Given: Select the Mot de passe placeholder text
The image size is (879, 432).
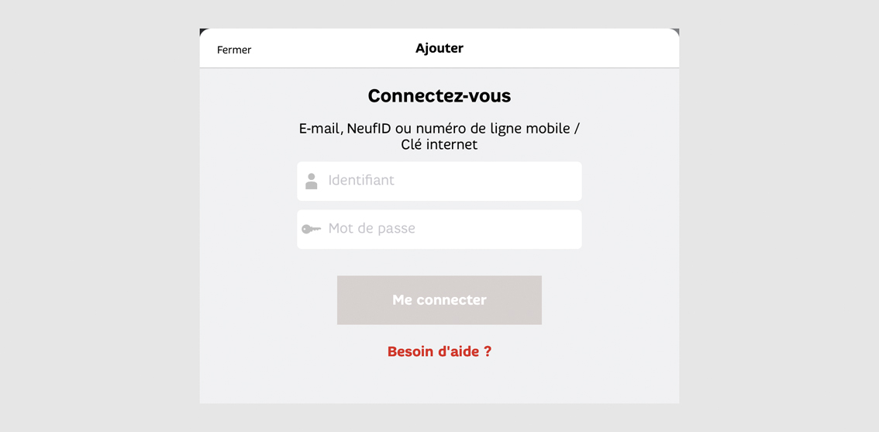Looking at the screenshot, I should (371, 229).
